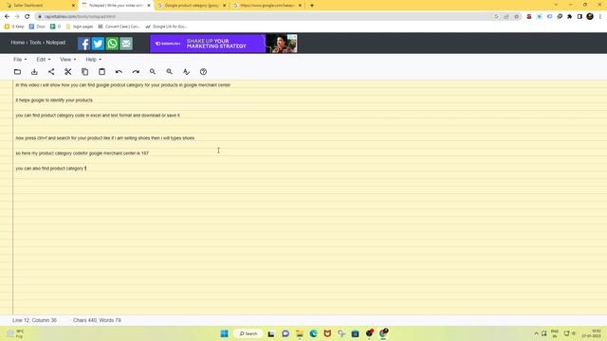Open the Convert Case bookmark
The width and height of the screenshot is (607, 341).
120,27
